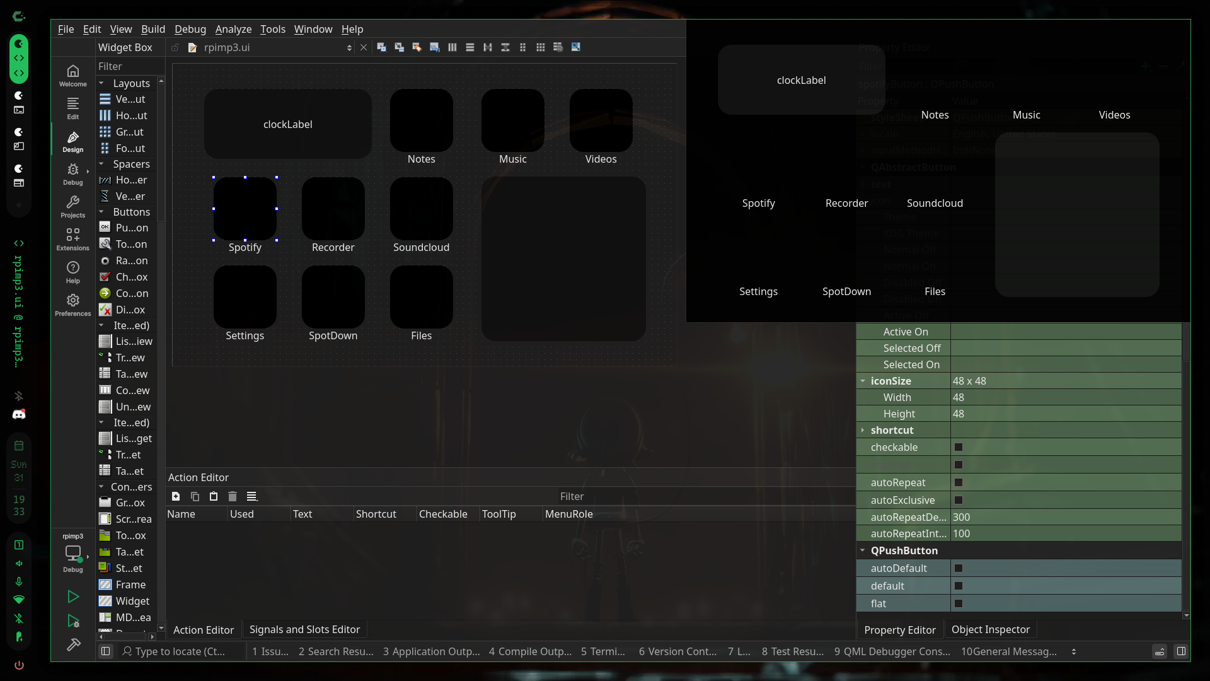Open the 1 Issues pane
Screen dimensions: 1210x681
click(270, 651)
